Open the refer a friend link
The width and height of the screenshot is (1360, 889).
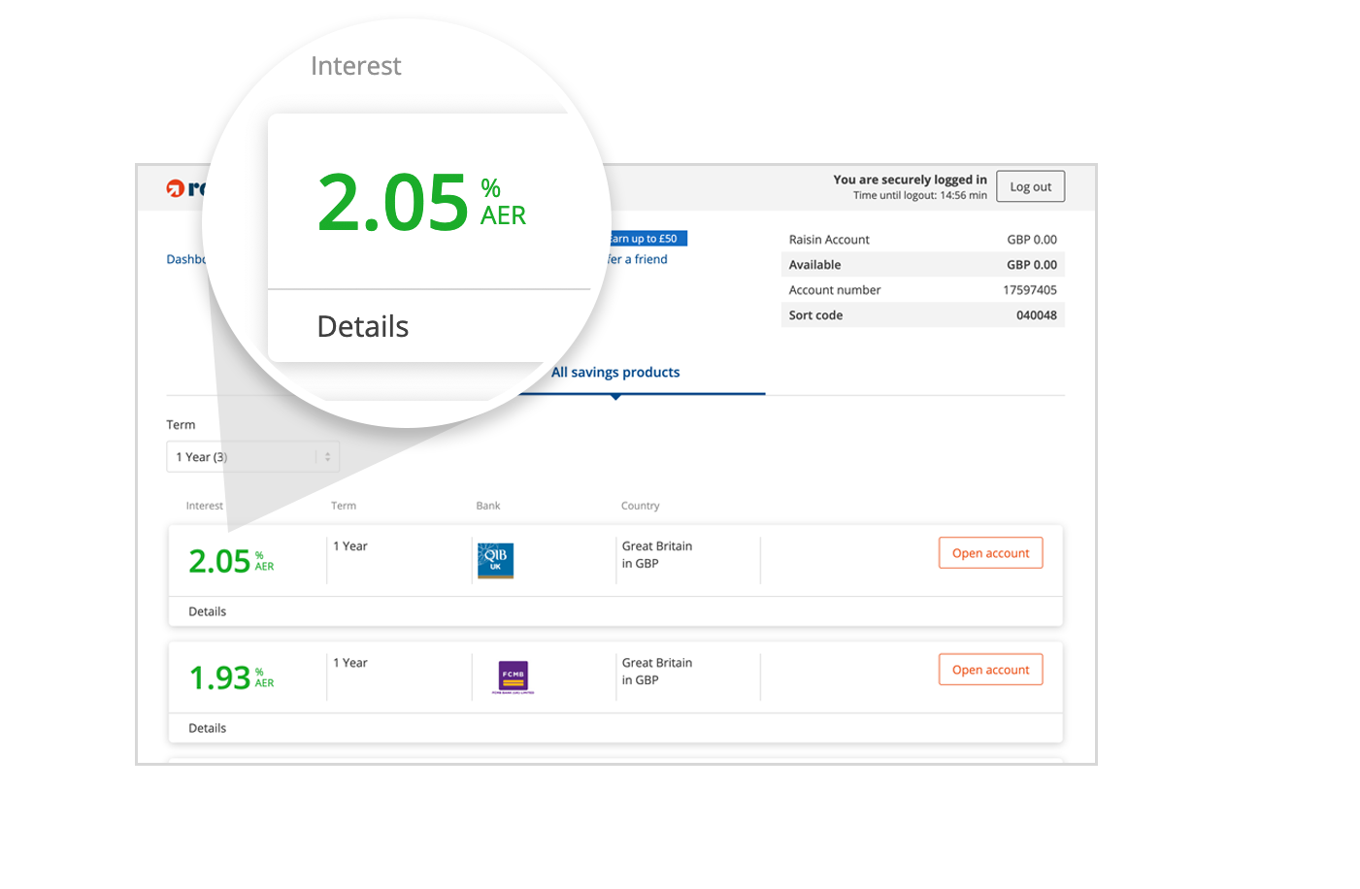638,259
